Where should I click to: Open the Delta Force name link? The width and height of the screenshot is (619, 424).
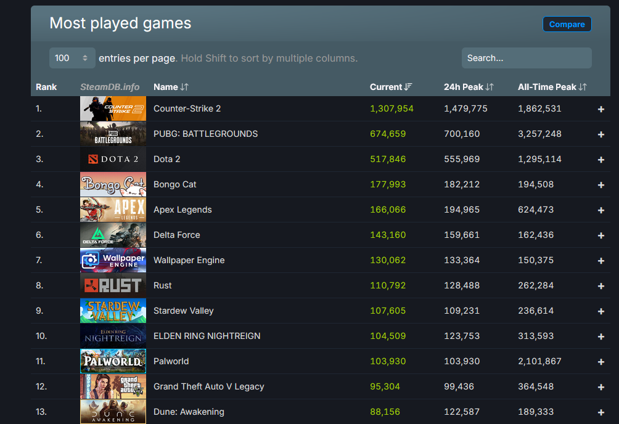[x=177, y=235]
